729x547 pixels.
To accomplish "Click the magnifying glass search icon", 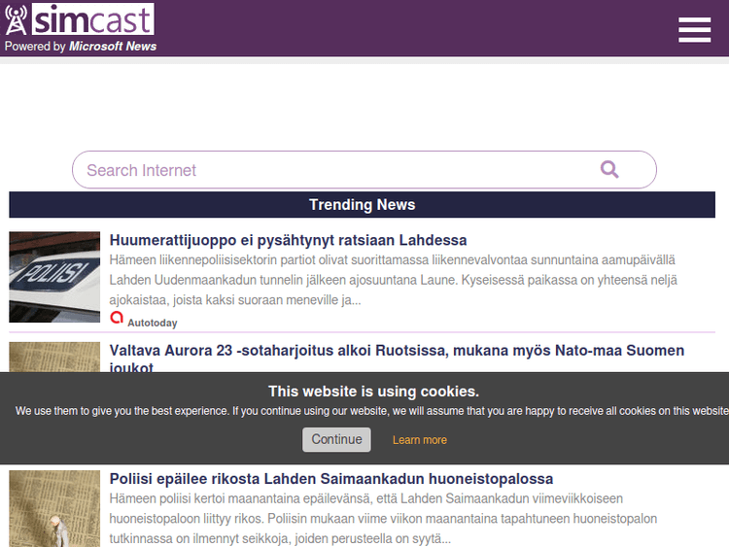I will 609,170.
